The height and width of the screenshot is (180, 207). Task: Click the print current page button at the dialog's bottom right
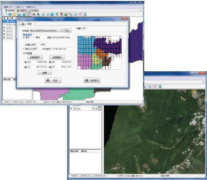click(x=92, y=80)
